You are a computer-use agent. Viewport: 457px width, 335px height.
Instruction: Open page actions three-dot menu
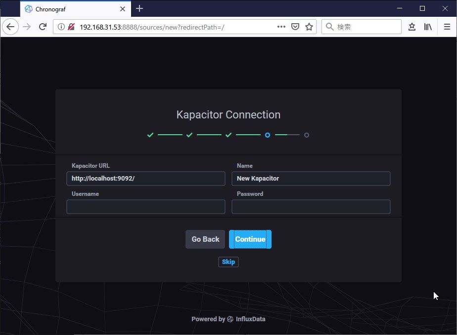pos(281,27)
